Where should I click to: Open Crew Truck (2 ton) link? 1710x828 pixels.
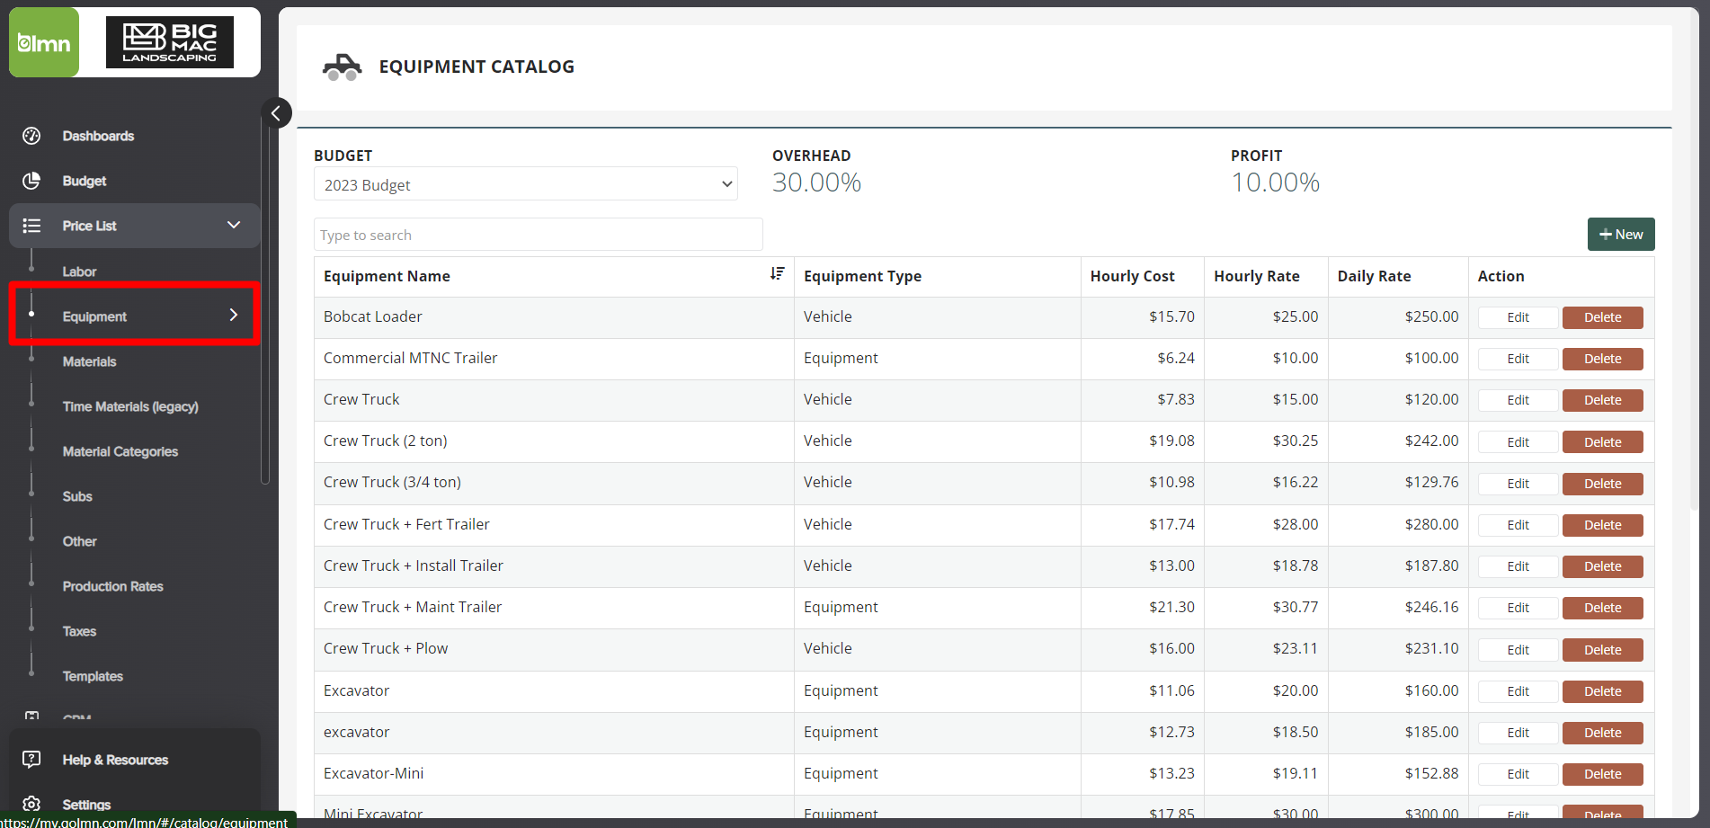[385, 441]
